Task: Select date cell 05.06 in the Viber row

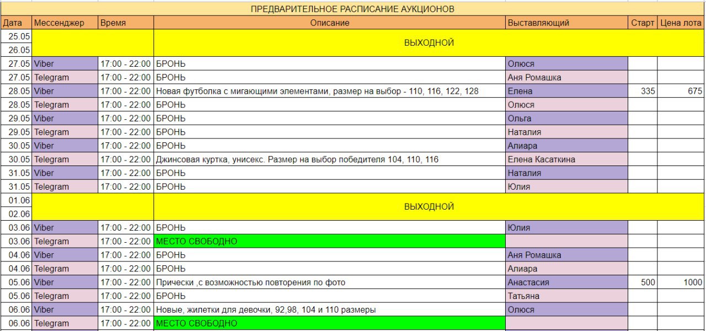Action: (17, 282)
